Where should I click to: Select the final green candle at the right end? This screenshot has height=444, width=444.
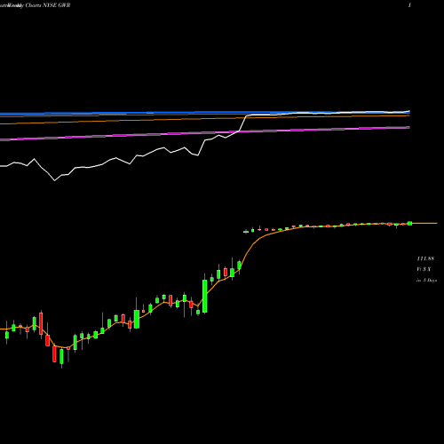tap(409, 223)
